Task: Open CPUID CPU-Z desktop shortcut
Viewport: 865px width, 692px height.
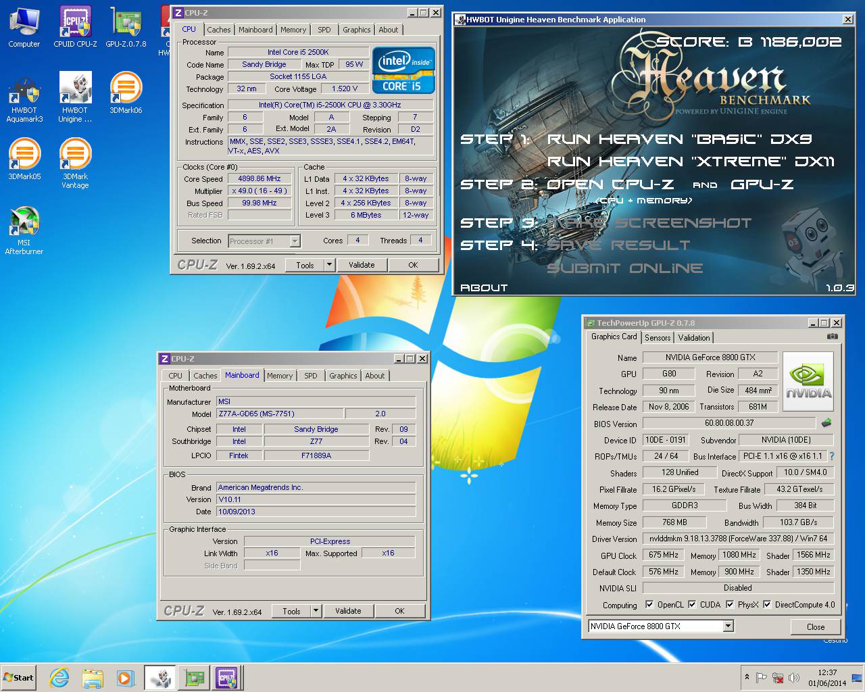Action: 75,28
